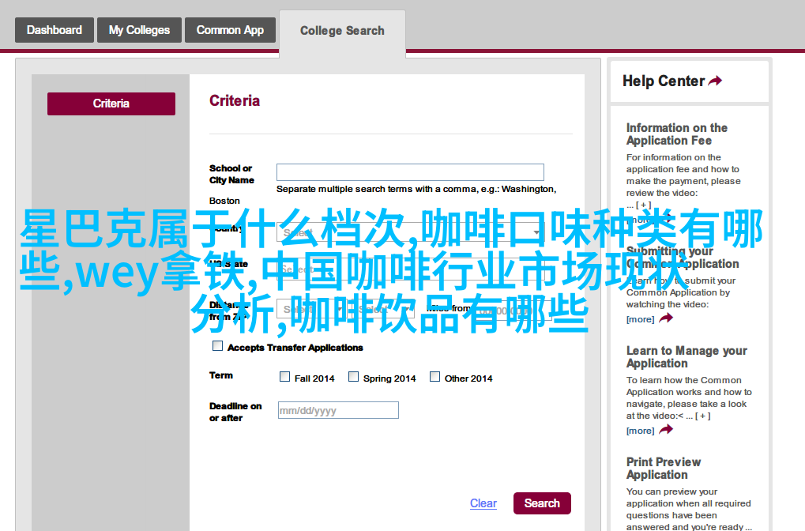Tick the Fall 2014 term checkbox

(x=285, y=377)
